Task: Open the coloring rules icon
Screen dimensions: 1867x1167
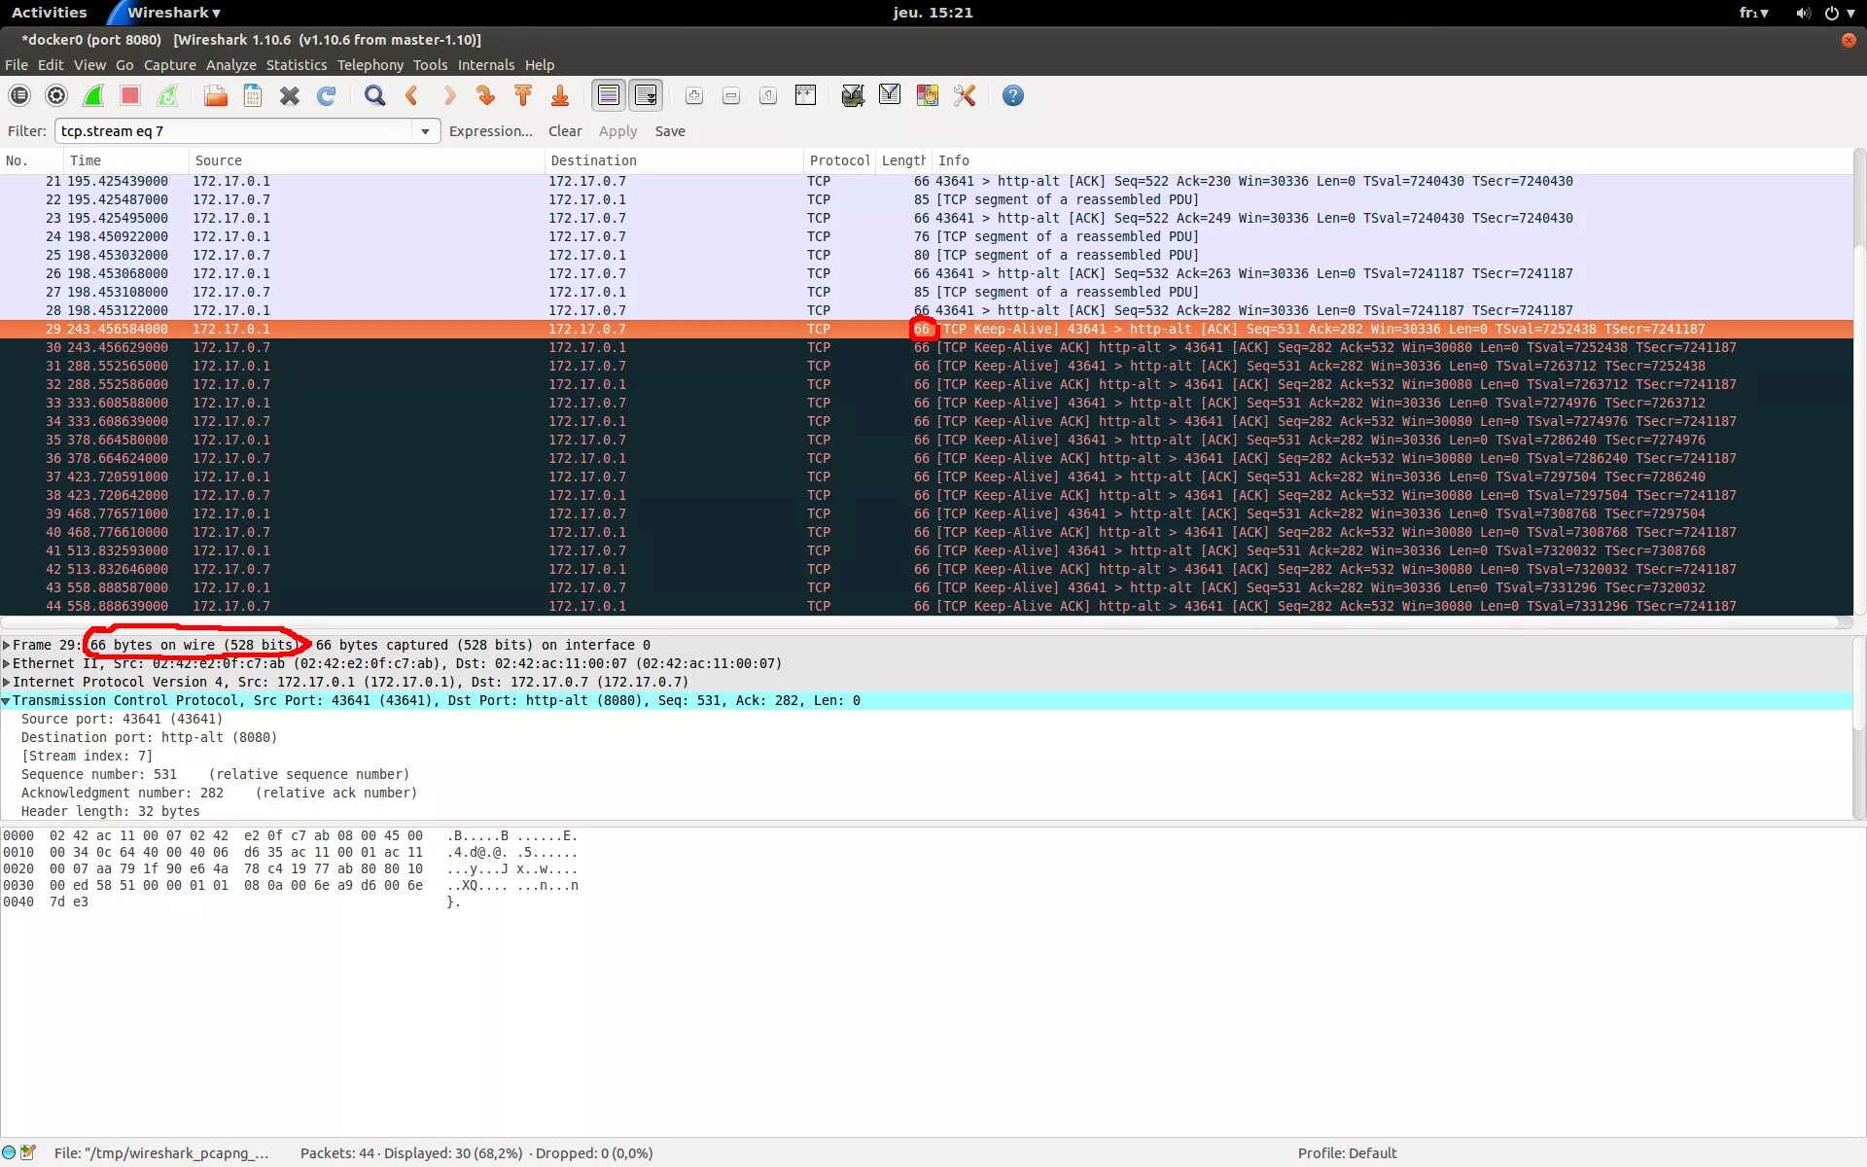Action: click(x=927, y=95)
